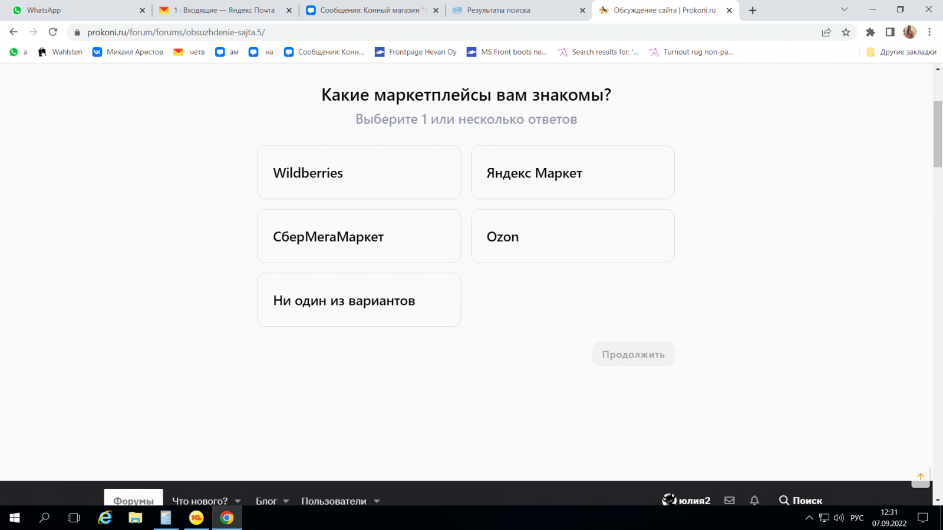Expand the Блог dropdown arrow

pyautogui.click(x=286, y=501)
